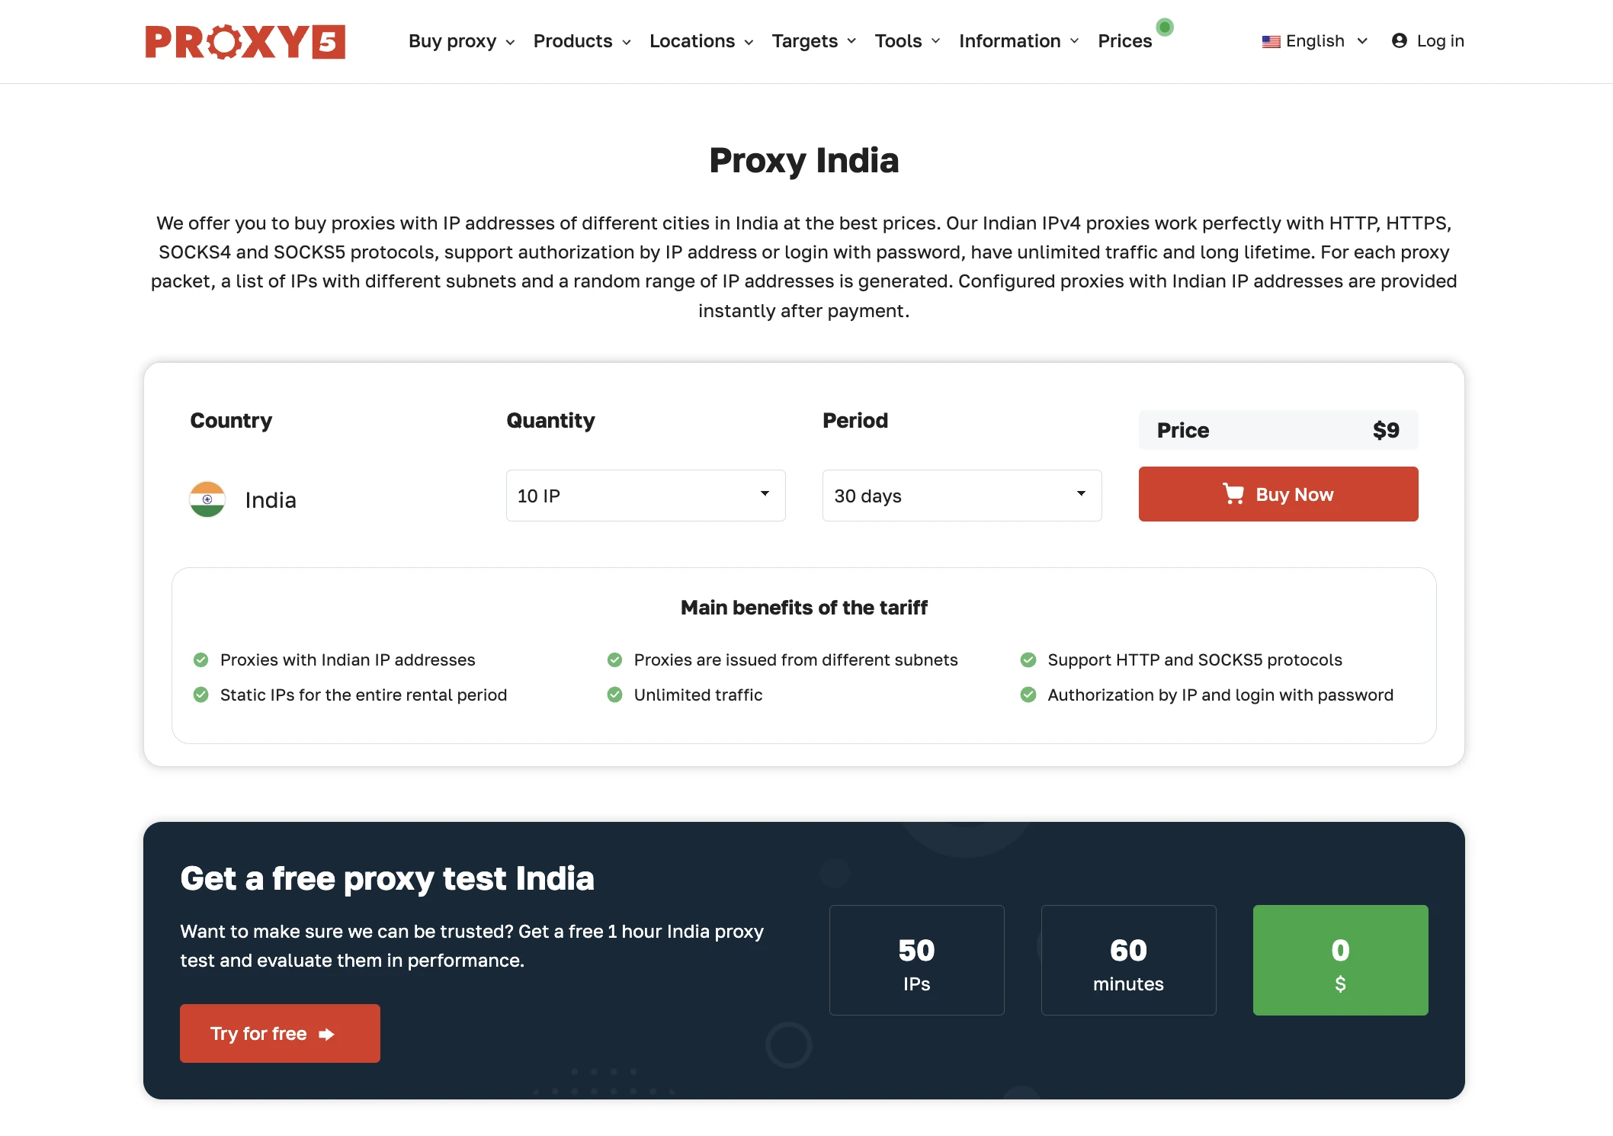Click the 60 minutes tile
This screenshot has width=1613, height=1136.
click(x=1128, y=960)
